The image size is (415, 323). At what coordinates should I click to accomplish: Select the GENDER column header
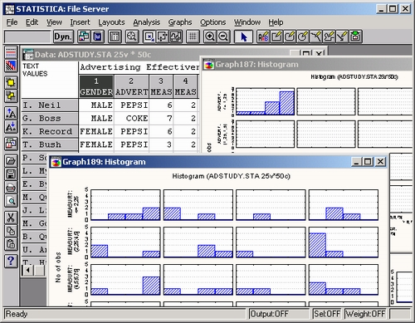(x=96, y=86)
